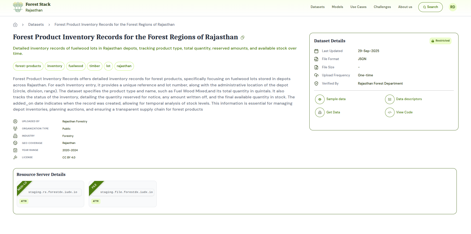Click the staging.rs.forestdx.iudx.io resource server card

click(x=50, y=194)
